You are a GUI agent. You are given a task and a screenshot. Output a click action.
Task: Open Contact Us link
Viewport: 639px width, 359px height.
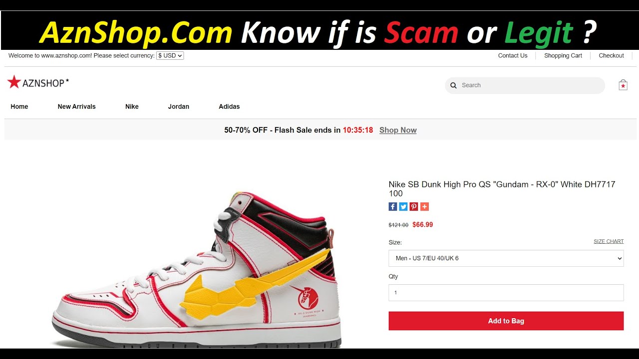coord(513,56)
